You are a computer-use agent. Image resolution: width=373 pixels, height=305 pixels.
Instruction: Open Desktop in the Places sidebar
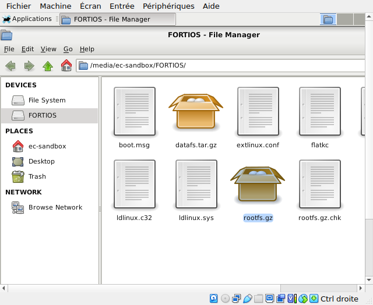pos(50,162)
